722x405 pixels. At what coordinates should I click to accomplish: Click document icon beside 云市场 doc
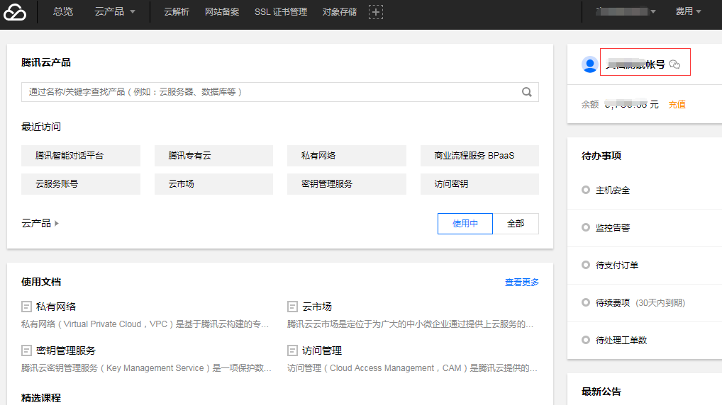tap(292, 307)
